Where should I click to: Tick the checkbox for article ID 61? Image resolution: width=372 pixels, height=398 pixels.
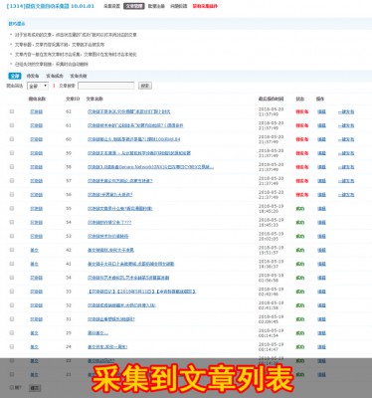pyautogui.click(x=12, y=125)
